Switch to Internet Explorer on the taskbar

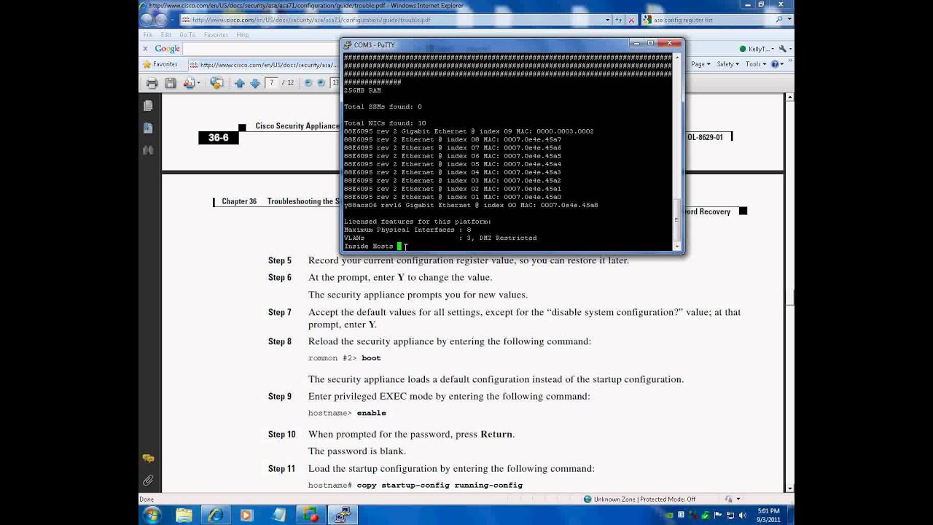[x=216, y=516]
